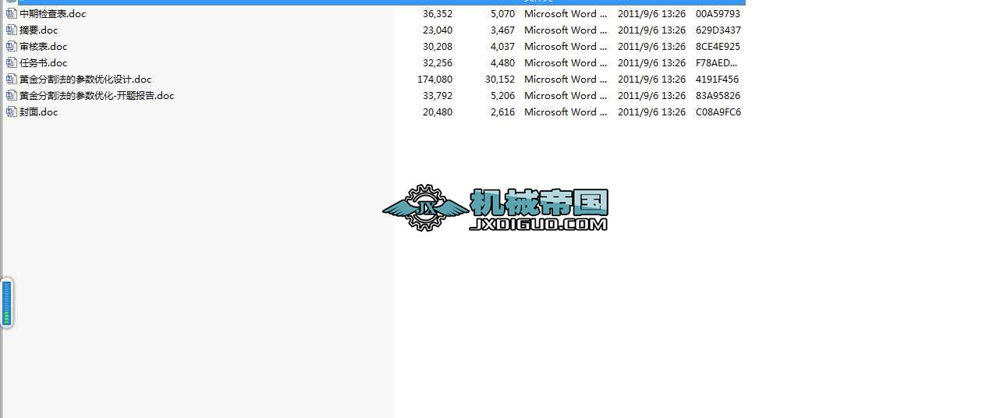Image resolution: width=993 pixels, height=418 pixels.
Task: Click the Word icon beside 黄金分割法的参数优化设计.doc
Action: point(12,80)
